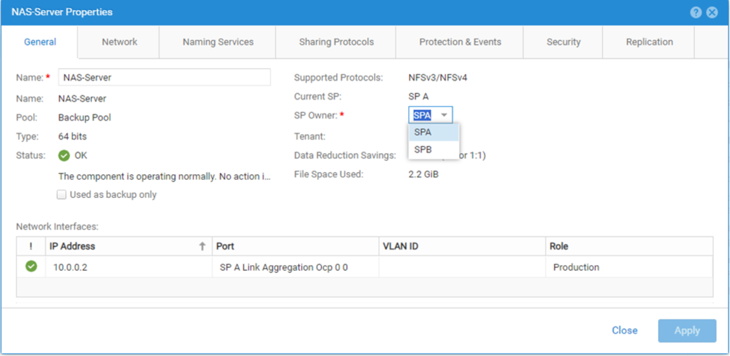The width and height of the screenshot is (730, 356).
Task: Click the IP Address column header label
Action: (x=72, y=246)
